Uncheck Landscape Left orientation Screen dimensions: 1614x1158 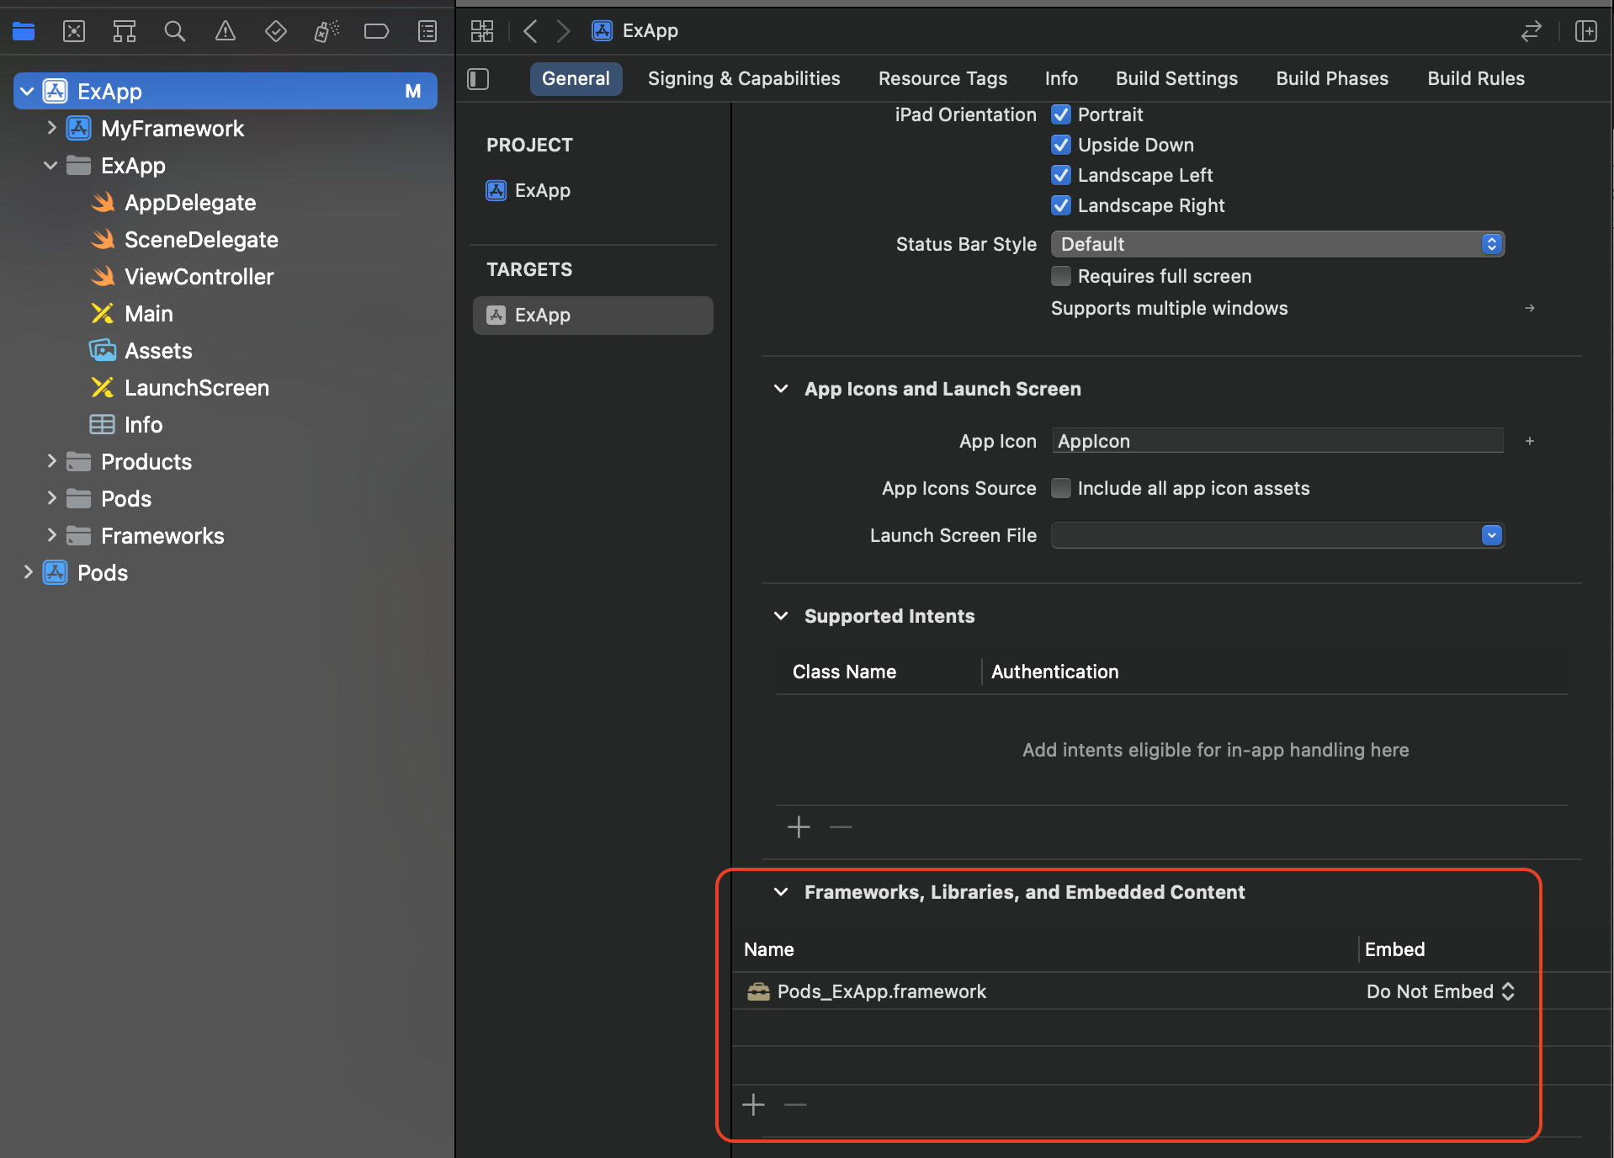(x=1061, y=175)
